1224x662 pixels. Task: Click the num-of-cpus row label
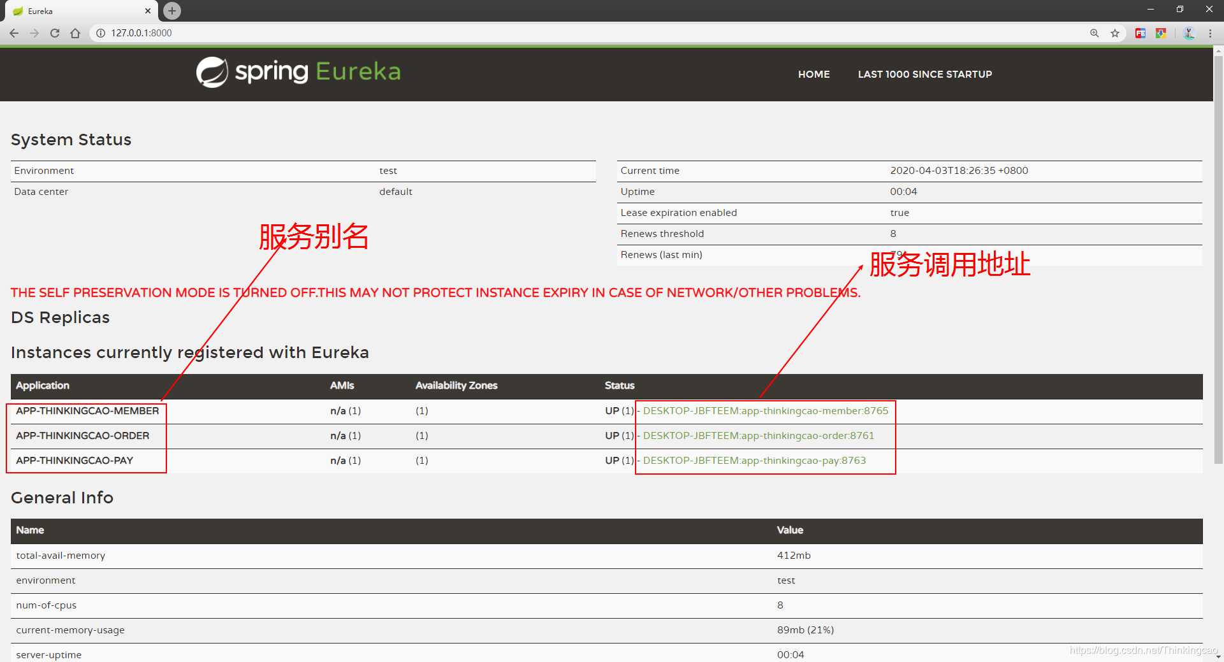pyautogui.click(x=46, y=605)
